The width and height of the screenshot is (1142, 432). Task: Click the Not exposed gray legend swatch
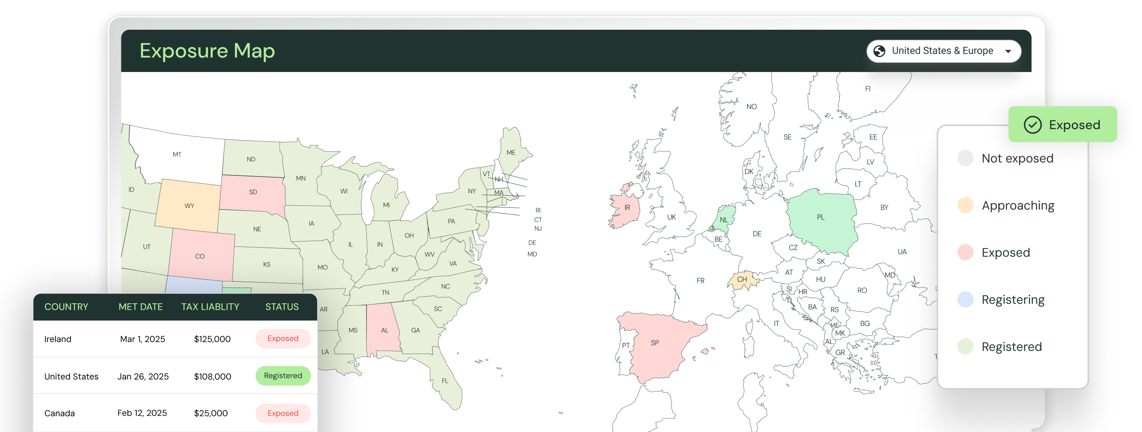965,158
